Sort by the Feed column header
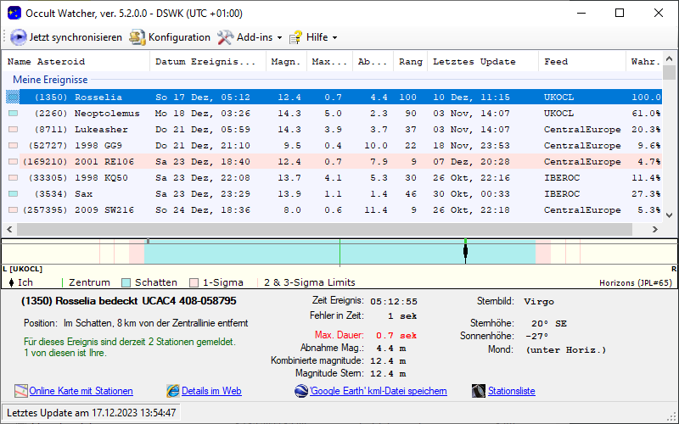Viewport: 679px width, 424px height. (x=556, y=62)
